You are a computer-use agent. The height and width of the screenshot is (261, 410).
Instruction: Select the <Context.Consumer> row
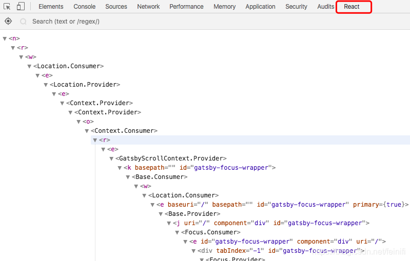124,131
